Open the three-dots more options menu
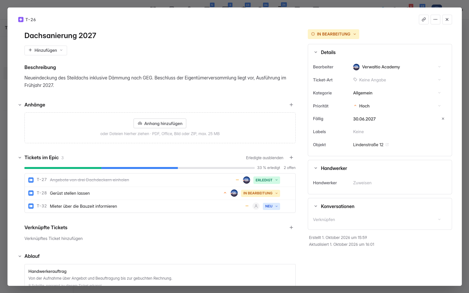The width and height of the screenshot is (469, 293). tap(435, 20)
